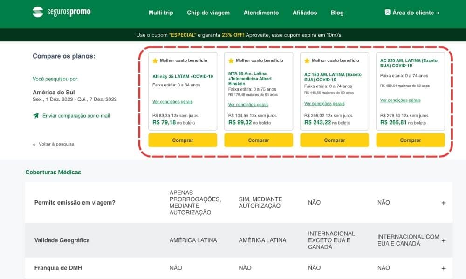Click the R$ 79,18 no boleto price

point(173,122)
